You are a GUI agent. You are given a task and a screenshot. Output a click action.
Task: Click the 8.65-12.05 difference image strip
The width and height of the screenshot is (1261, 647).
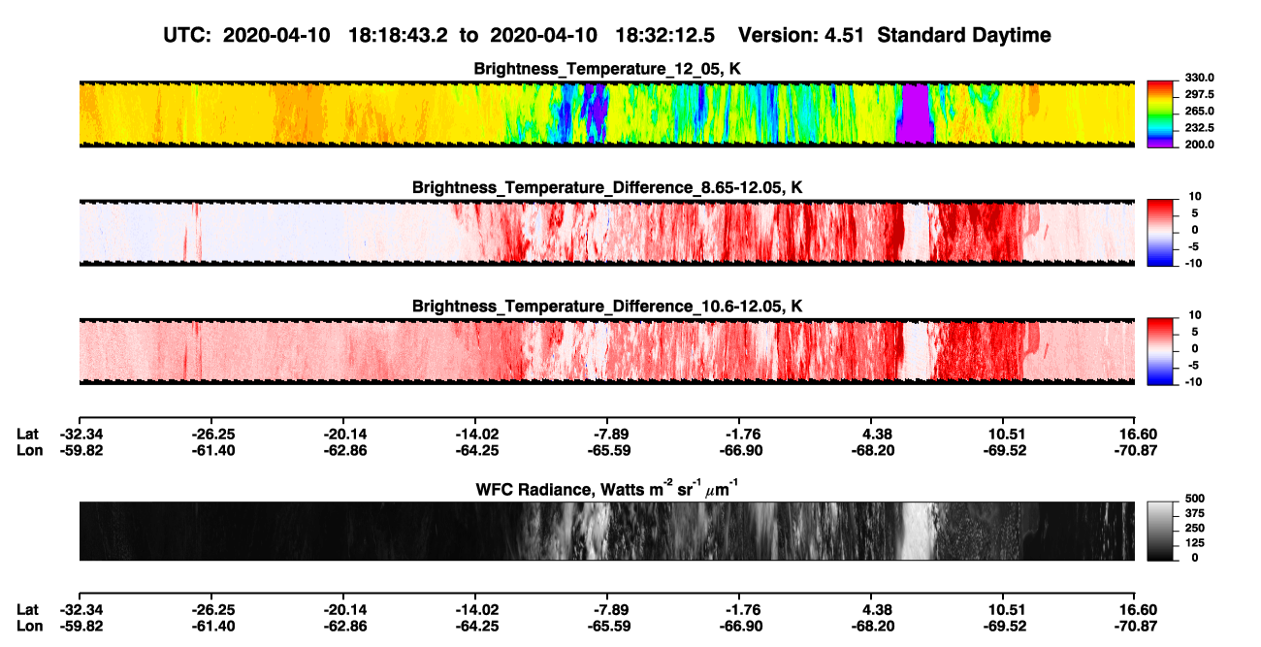[606, 232]
